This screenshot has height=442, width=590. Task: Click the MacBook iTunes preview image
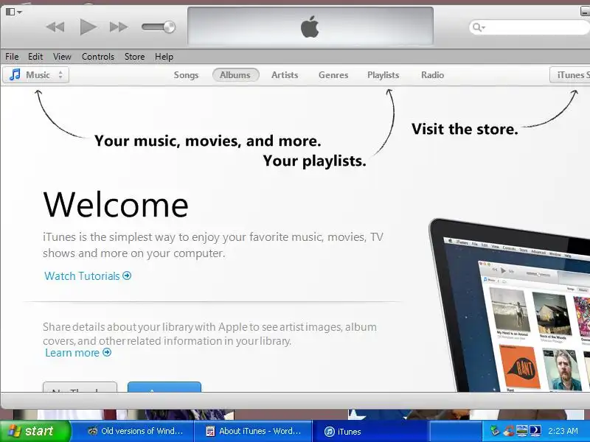coord(510,305)
